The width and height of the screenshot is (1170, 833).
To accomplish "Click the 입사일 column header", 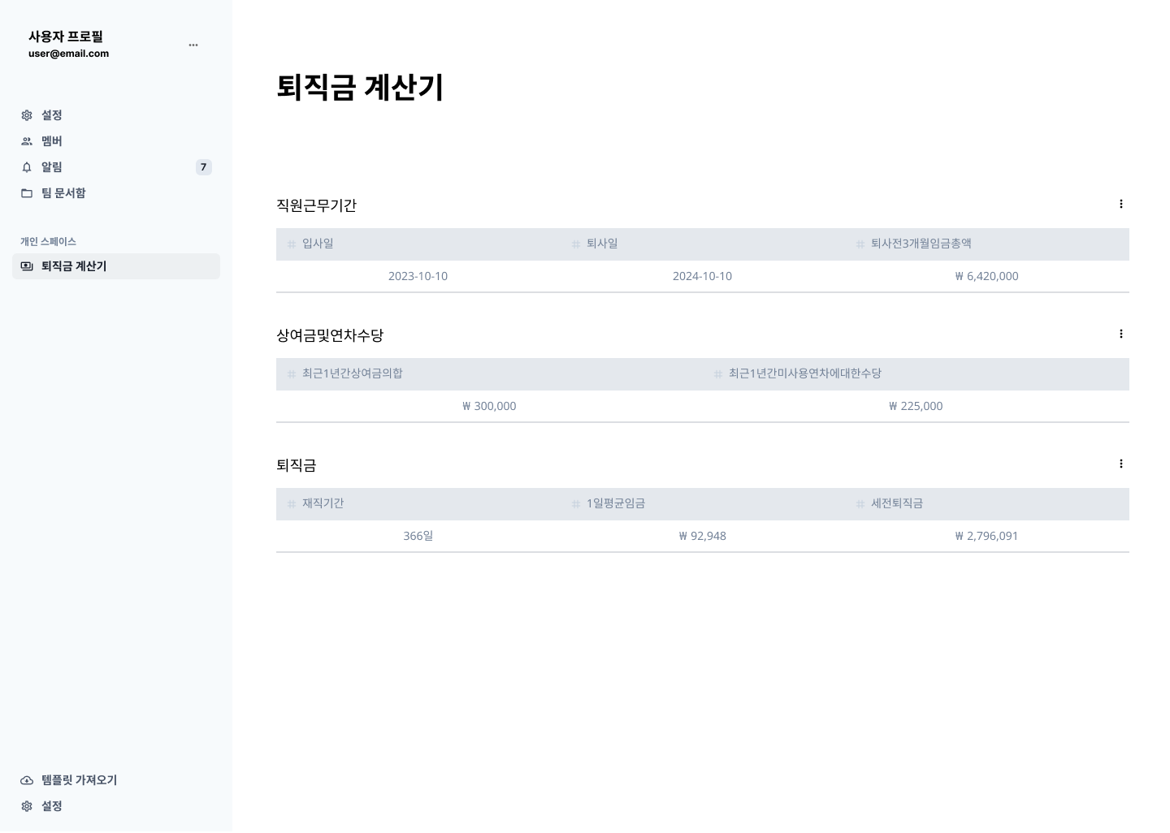I will click(x=418, y=244).
